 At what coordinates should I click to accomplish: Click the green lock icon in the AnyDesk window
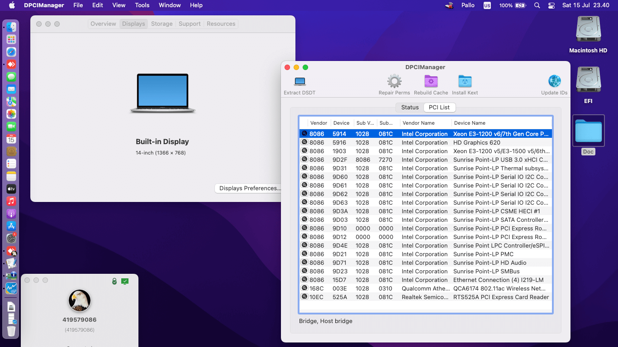coord(114,281)
